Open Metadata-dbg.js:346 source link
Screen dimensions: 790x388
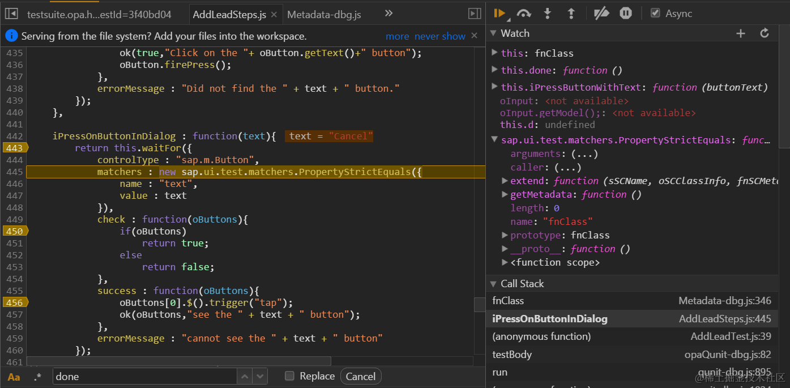click(725, 301)
